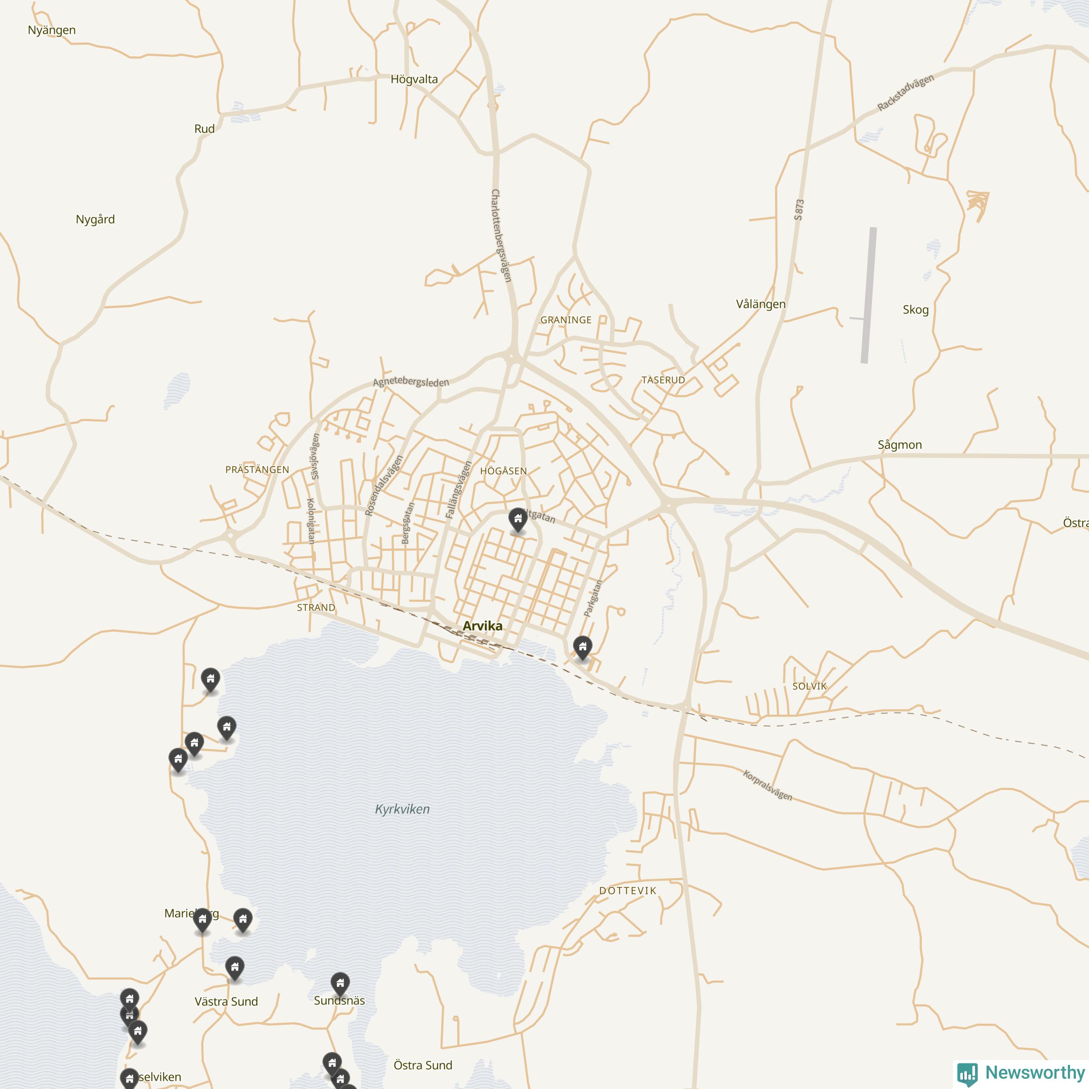
Task: Click the Östra Sund place label
Action: coord(423,1065)
